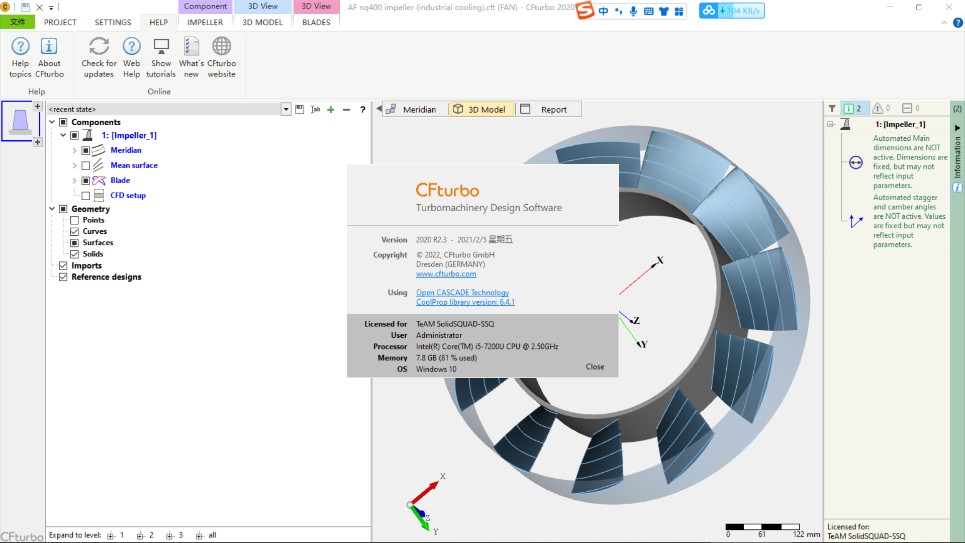
Task: Click the stagger angles message icon
Action: click(856, 221)
